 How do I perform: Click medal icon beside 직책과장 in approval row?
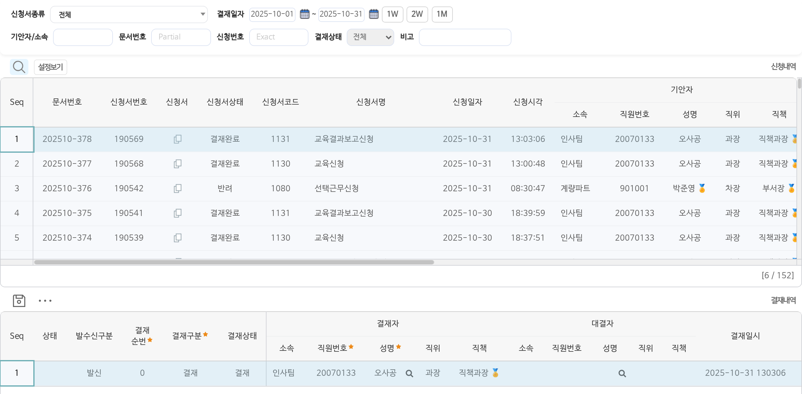(495, 372)
